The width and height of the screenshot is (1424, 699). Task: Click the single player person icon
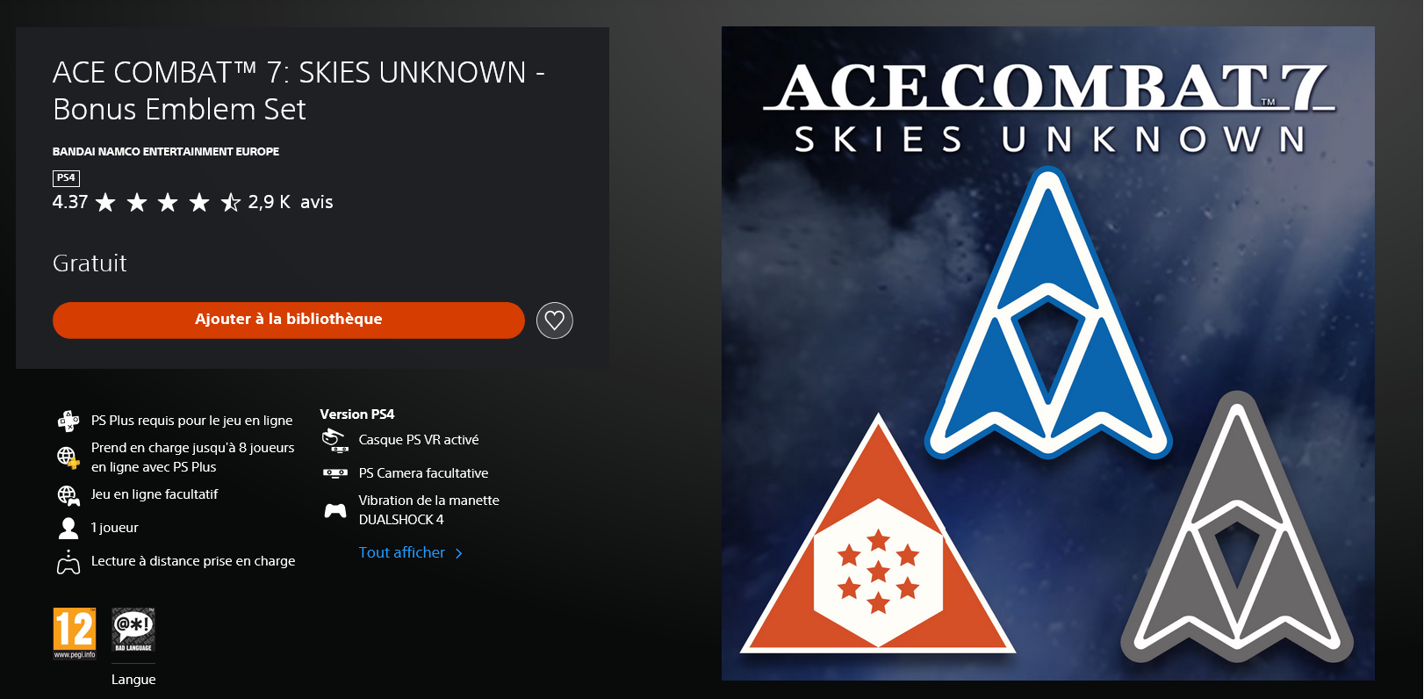coord(68,528)
